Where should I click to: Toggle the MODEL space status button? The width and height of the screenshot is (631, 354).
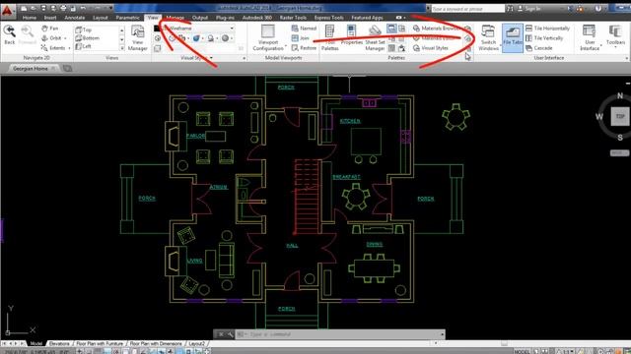coord(522,352)
